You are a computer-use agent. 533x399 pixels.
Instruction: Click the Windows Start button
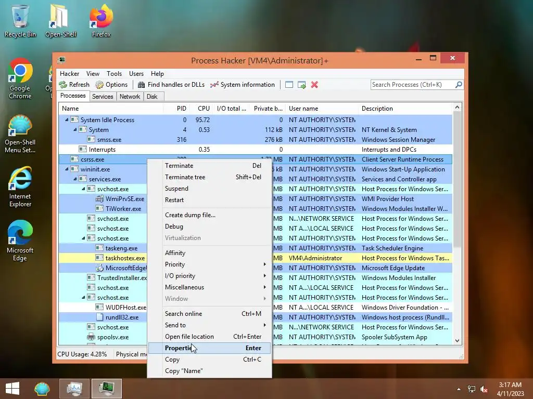(x=12, y=389)
